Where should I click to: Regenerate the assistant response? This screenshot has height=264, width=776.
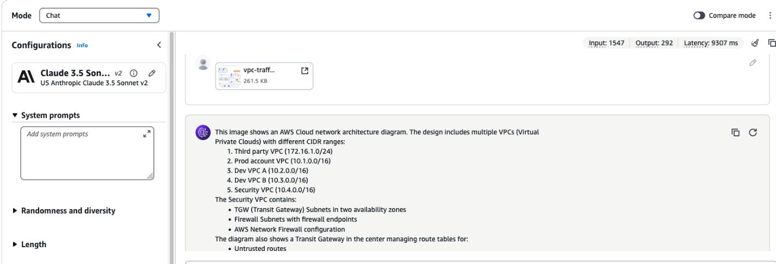tap(753, 132)
